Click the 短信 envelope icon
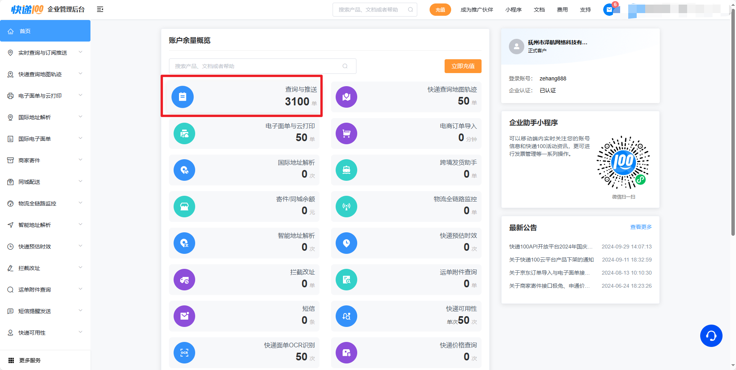Screen dimensions: 736x370 [x=184, y=316]
